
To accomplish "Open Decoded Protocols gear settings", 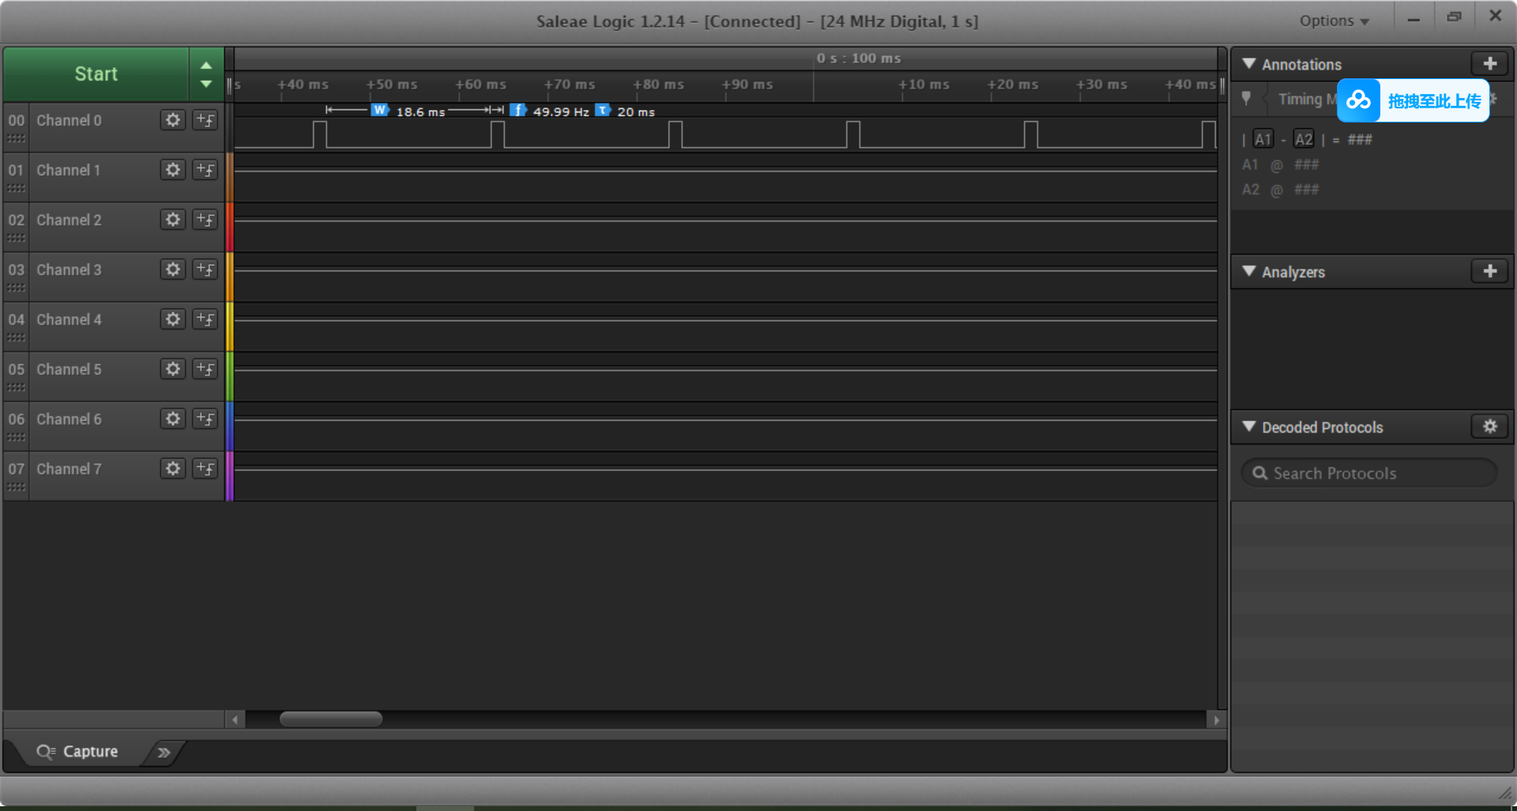I will pos(1489,427).
